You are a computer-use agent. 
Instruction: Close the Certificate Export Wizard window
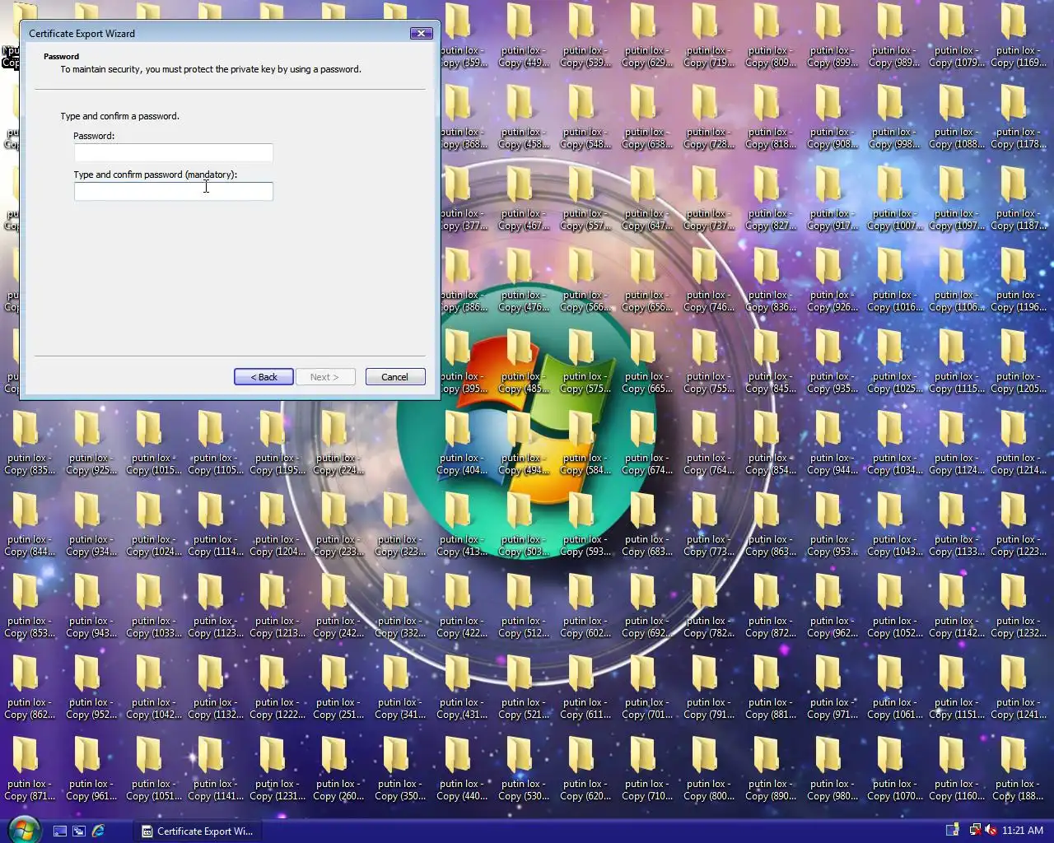tap(421, 34)
